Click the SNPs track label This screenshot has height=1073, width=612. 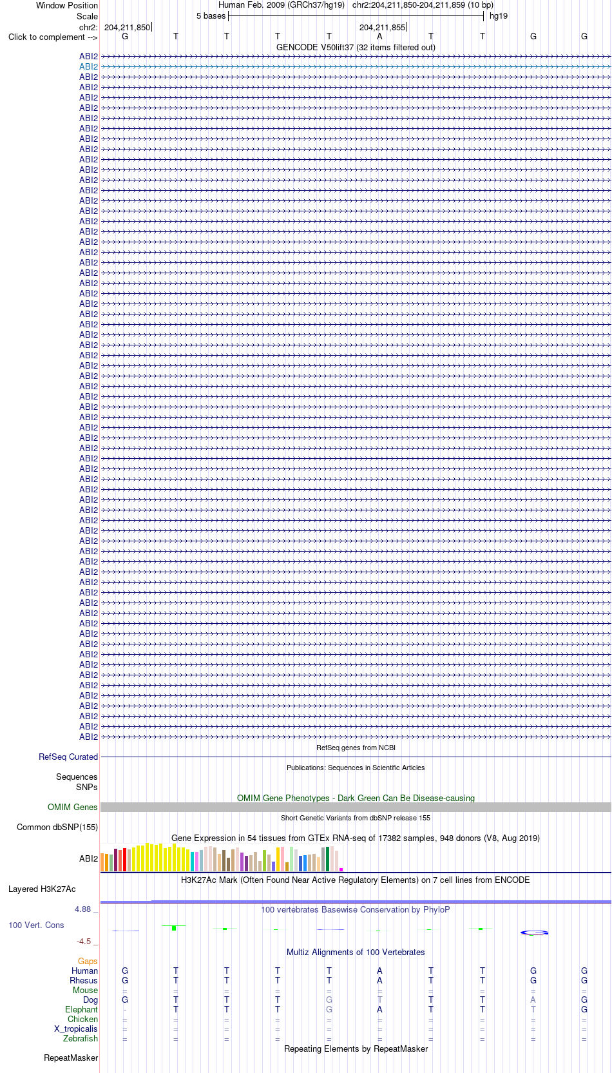(86, 787)
